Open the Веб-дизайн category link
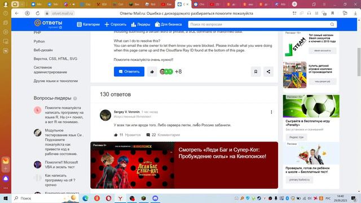 [43, 50]
